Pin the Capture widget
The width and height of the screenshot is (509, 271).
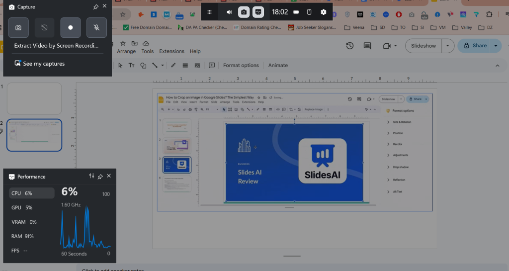(95, 7)
